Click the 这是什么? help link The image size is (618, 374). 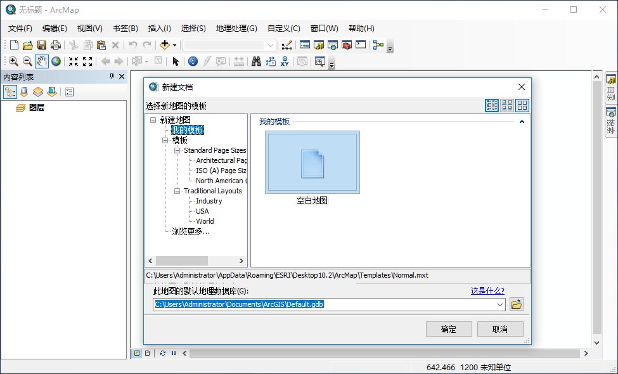pos(487,291)
